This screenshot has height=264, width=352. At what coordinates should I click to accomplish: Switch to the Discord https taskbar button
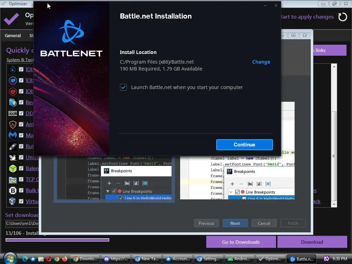(x=116, y=259)
